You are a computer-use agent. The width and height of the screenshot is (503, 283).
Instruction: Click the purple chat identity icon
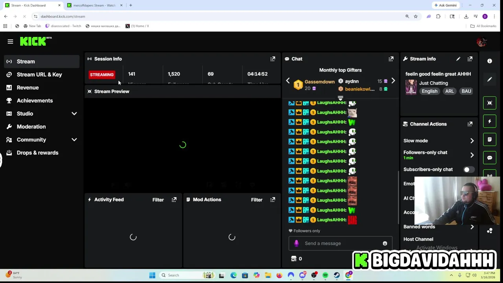pos(296,243)
